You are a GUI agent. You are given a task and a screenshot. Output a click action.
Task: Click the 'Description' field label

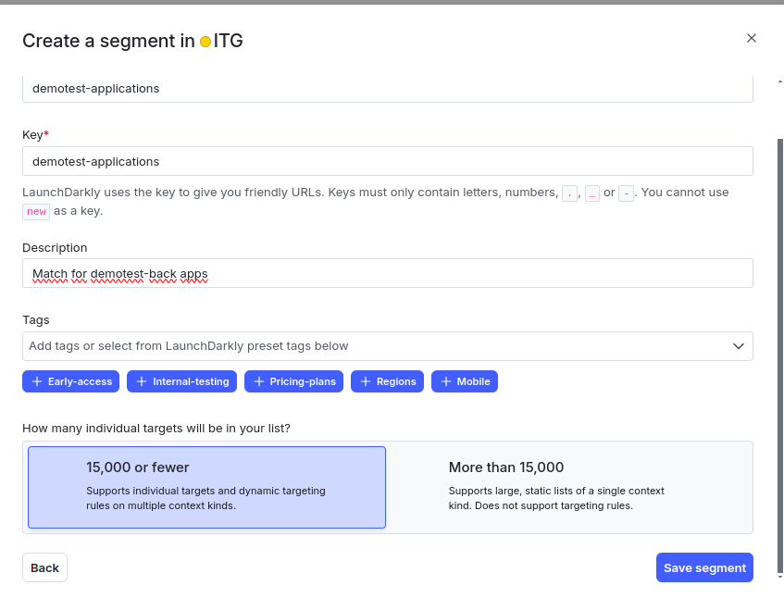[x=55, y=248]
